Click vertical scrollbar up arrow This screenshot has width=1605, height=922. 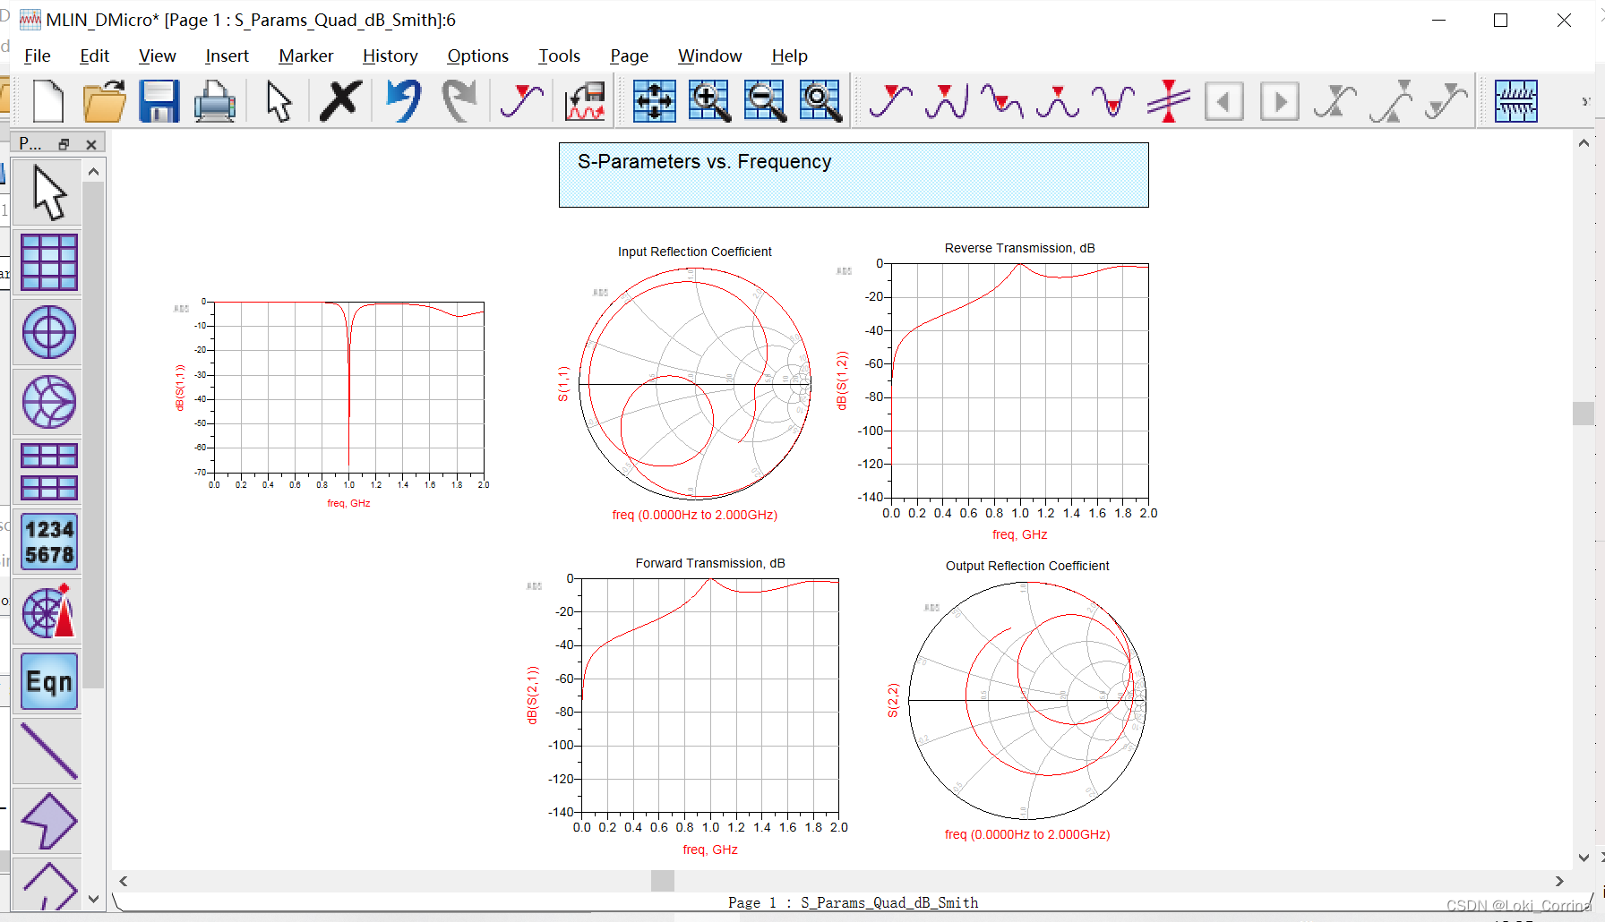click(1584, 142)
